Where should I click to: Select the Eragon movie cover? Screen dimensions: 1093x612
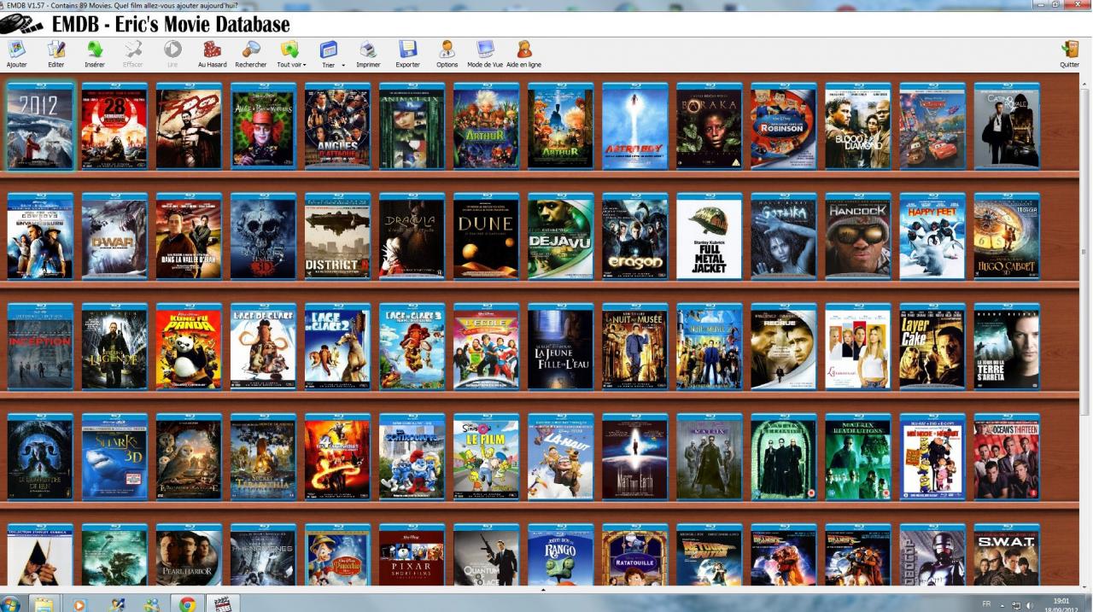[634, 236]
